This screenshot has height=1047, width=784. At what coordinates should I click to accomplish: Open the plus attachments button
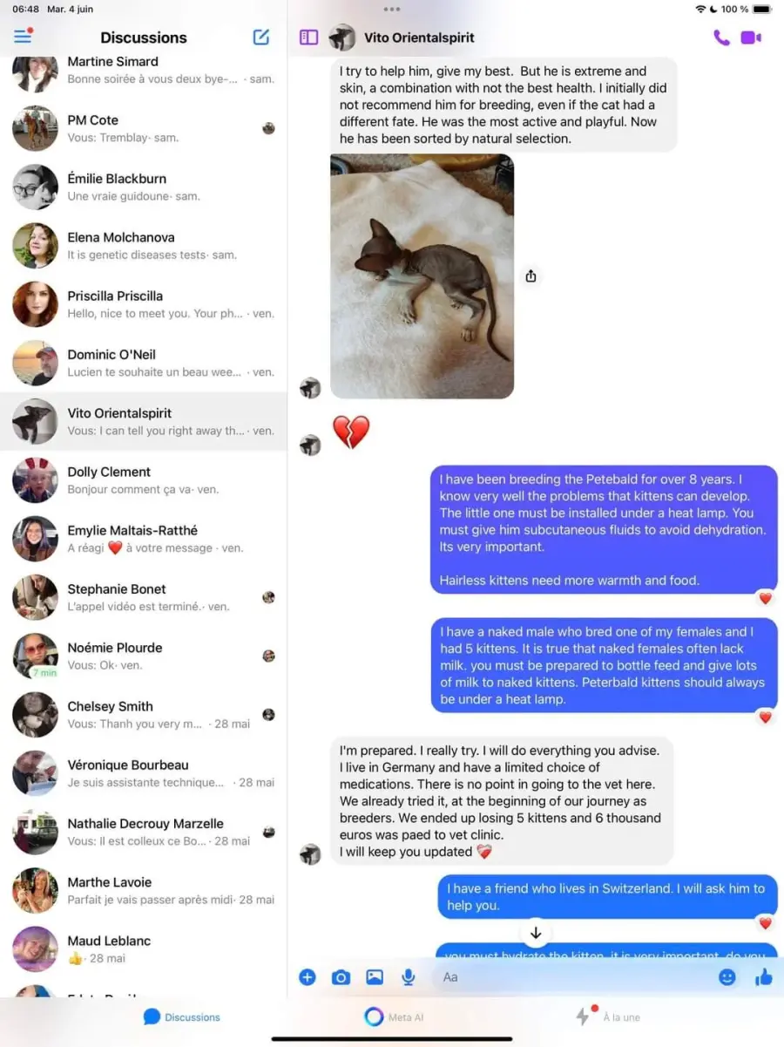coord(308,977)
